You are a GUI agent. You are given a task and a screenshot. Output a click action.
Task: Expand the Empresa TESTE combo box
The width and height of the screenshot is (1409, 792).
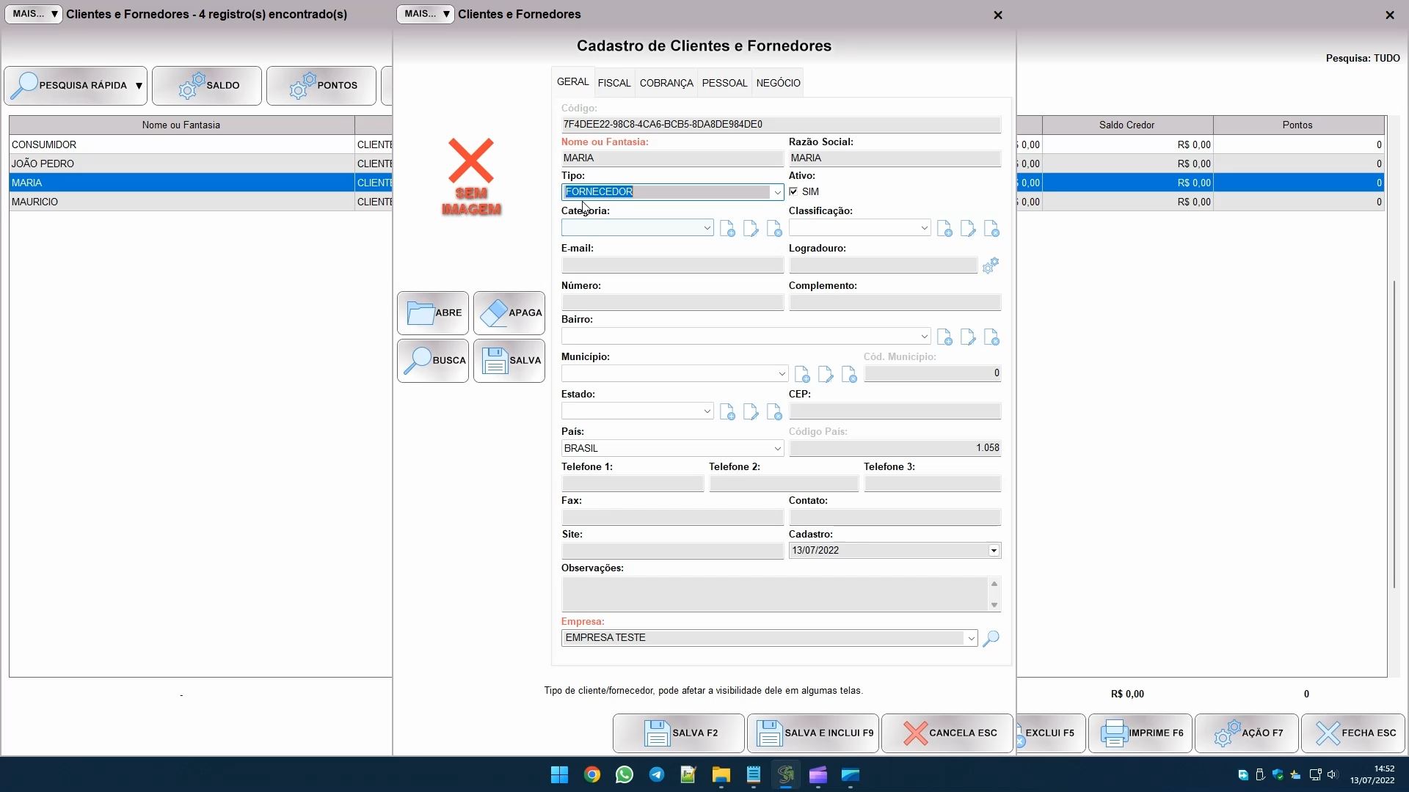pos(971,638)
